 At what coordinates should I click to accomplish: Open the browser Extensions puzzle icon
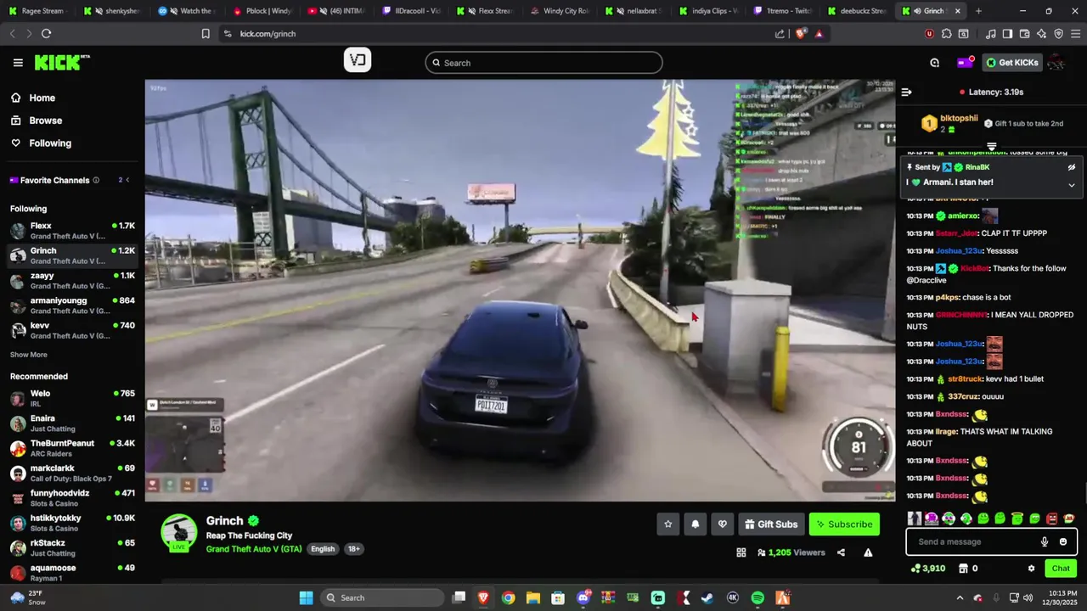(x=946, y=34)
